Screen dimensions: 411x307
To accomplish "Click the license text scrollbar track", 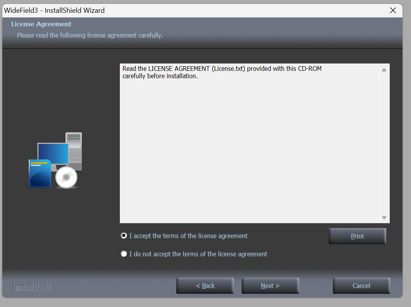I will tap(384, 144).
